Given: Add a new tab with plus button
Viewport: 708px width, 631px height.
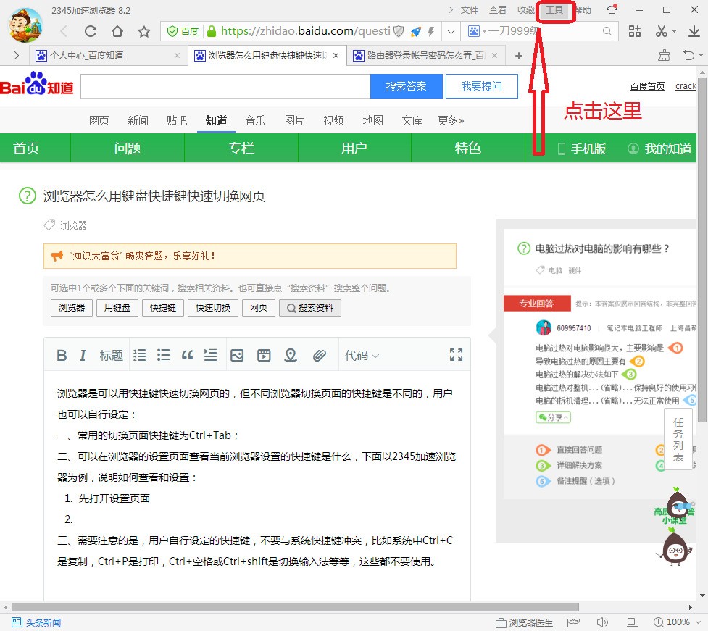Looking at the screenshot, I should click(519, 56).
